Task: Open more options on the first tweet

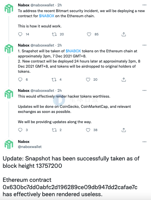Action: click(x=144, y=5)
